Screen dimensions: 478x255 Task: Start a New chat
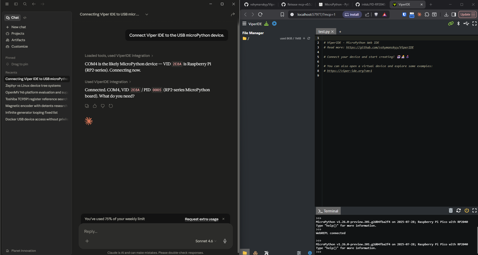(18, 27)
